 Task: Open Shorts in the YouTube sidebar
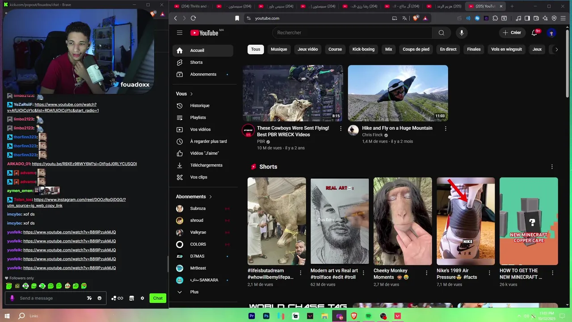point(203,62)
